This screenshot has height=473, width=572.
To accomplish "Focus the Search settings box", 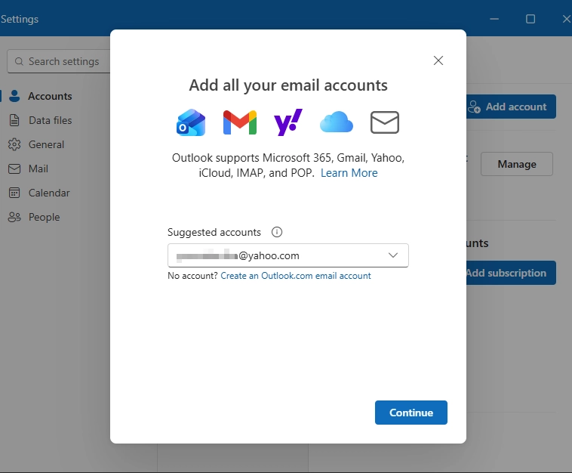I will pos(59,61).
